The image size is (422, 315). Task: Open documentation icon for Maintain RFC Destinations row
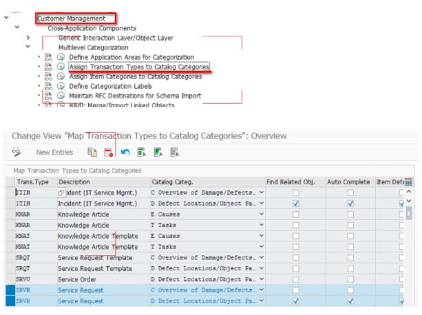48,96
